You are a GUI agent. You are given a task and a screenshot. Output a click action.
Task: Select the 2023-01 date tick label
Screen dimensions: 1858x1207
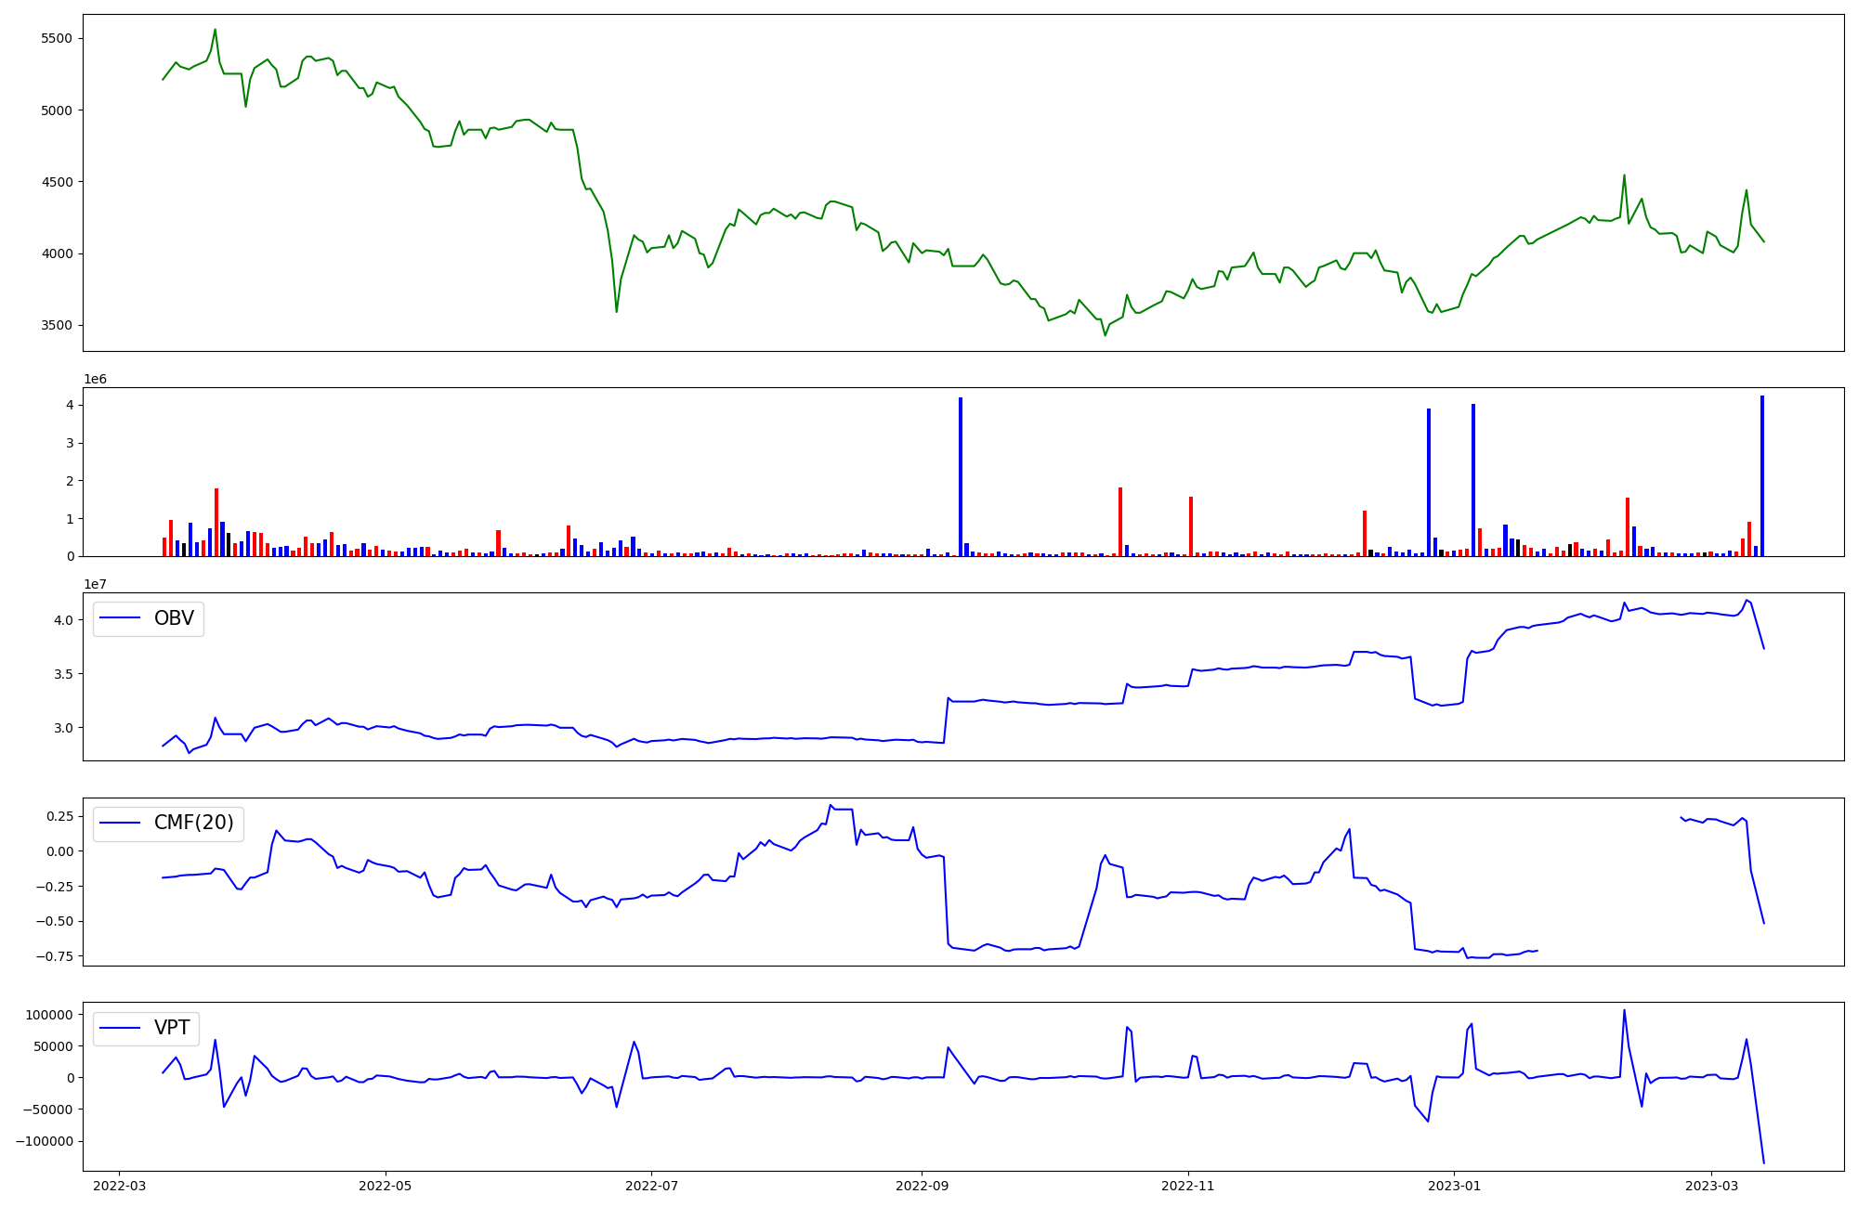tap(1454, 1186)
